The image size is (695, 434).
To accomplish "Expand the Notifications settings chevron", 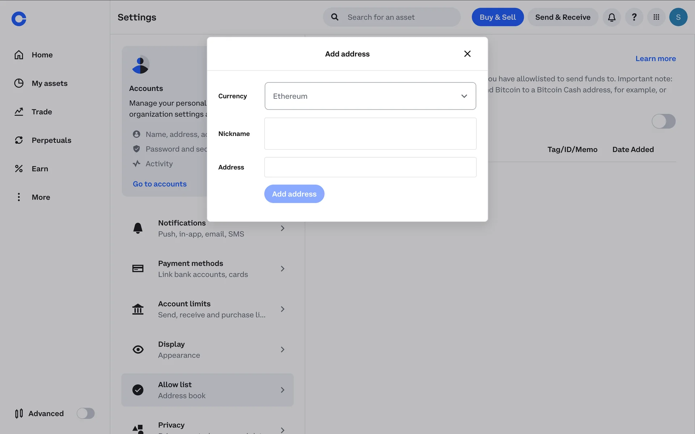I will [282, 228].
